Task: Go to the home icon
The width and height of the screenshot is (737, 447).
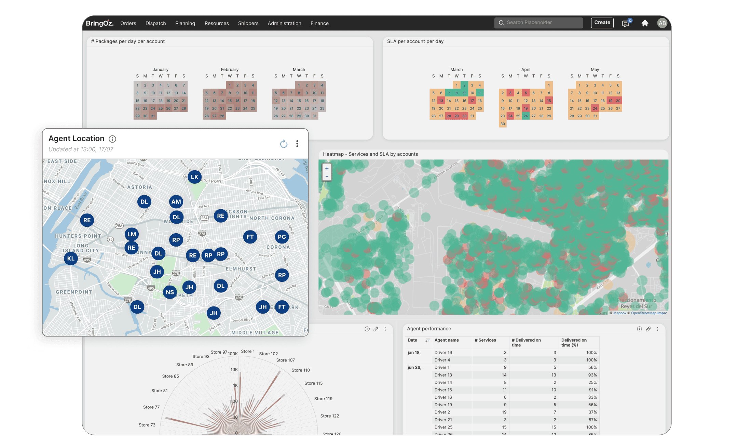Action: [645, 23]
